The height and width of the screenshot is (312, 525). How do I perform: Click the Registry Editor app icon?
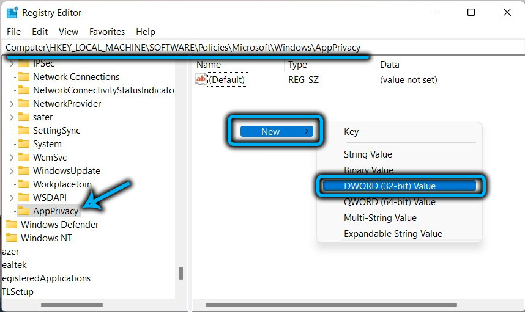tap(12, 12)
